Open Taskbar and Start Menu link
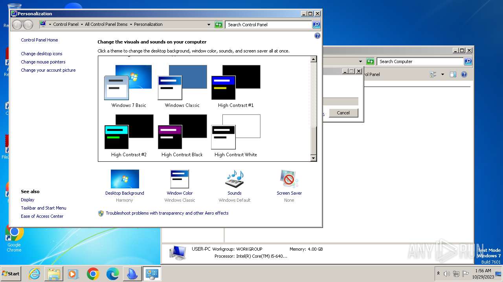 click(44, 208)
